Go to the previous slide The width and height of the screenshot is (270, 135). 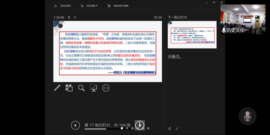pos(75,125)
